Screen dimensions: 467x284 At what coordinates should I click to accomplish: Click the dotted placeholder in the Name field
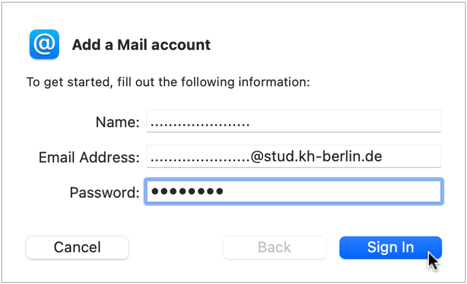coord(200,125)
